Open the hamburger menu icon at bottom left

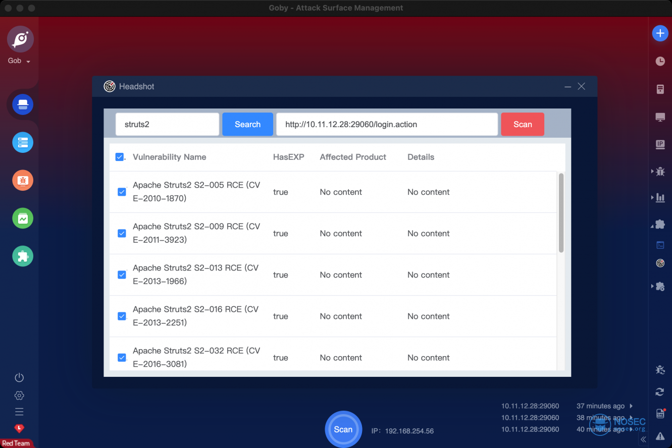pyautogui.click(x=19, y=412)
